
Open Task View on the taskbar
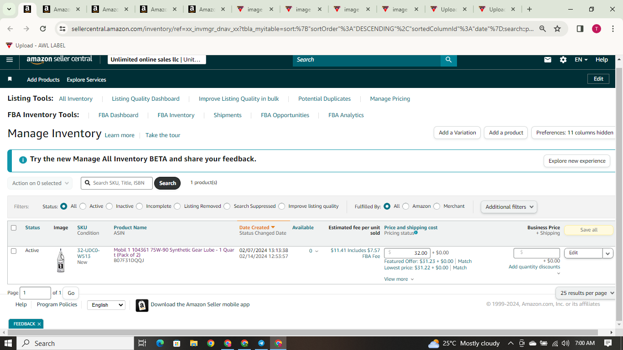point(142,343)
